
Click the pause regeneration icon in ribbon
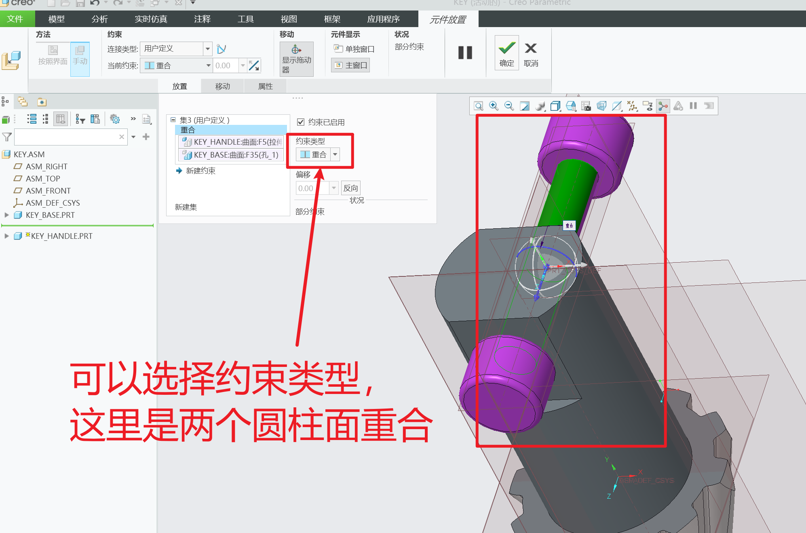465,53
